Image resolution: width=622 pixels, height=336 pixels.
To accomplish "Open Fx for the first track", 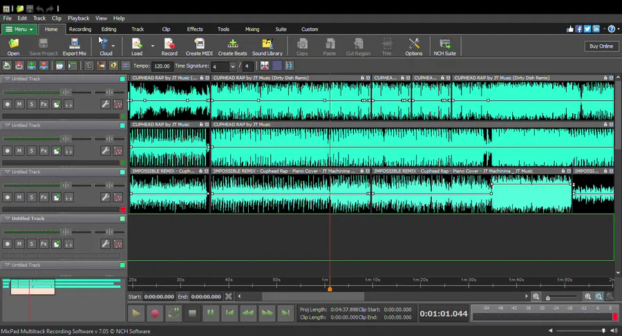I will [x=44, y=104].
